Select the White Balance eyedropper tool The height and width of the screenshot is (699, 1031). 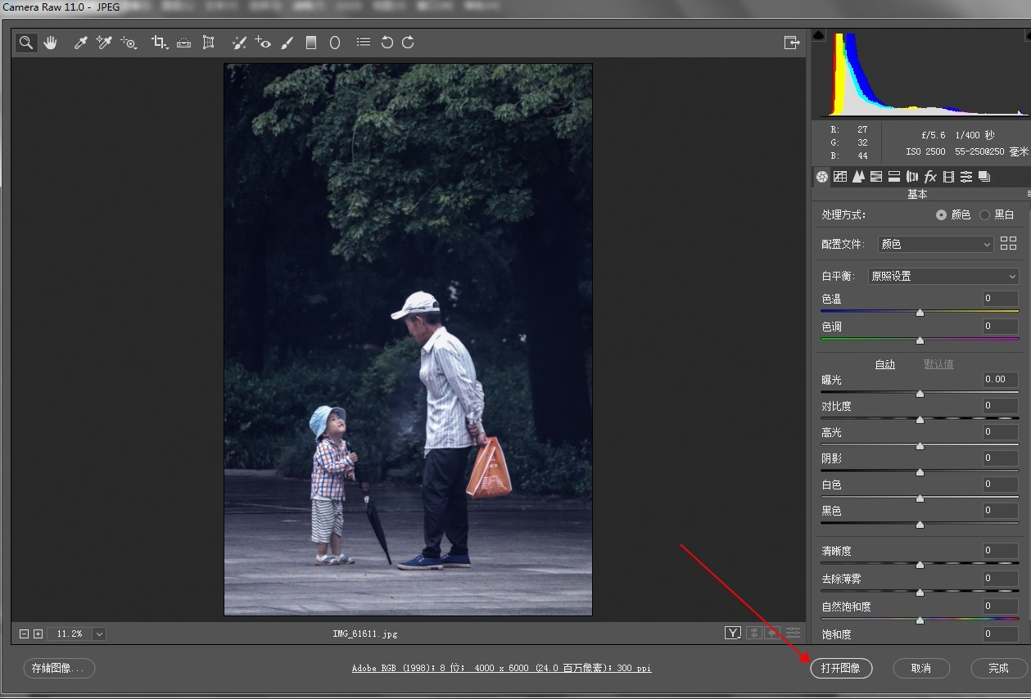80,43
